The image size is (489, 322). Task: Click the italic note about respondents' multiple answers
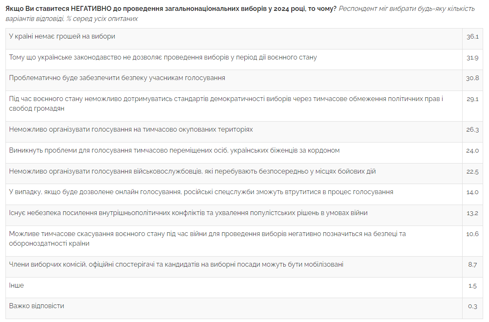[x=71, y=19]
